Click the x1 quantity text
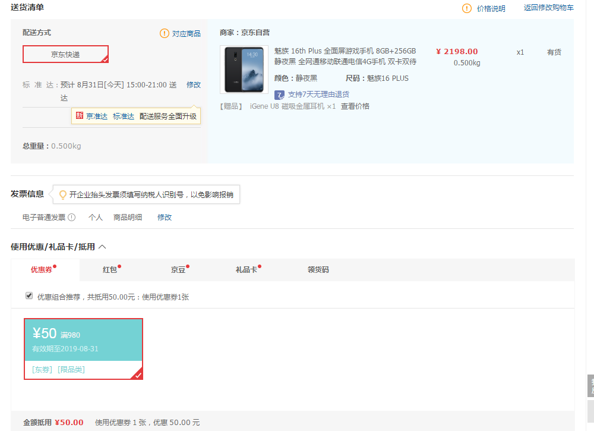The image size is (594, 431). pos(520,52)
